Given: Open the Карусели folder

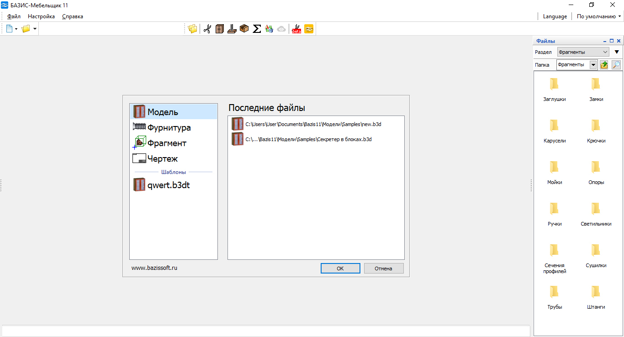Looking at the screenshot, I should coord(555,132).
